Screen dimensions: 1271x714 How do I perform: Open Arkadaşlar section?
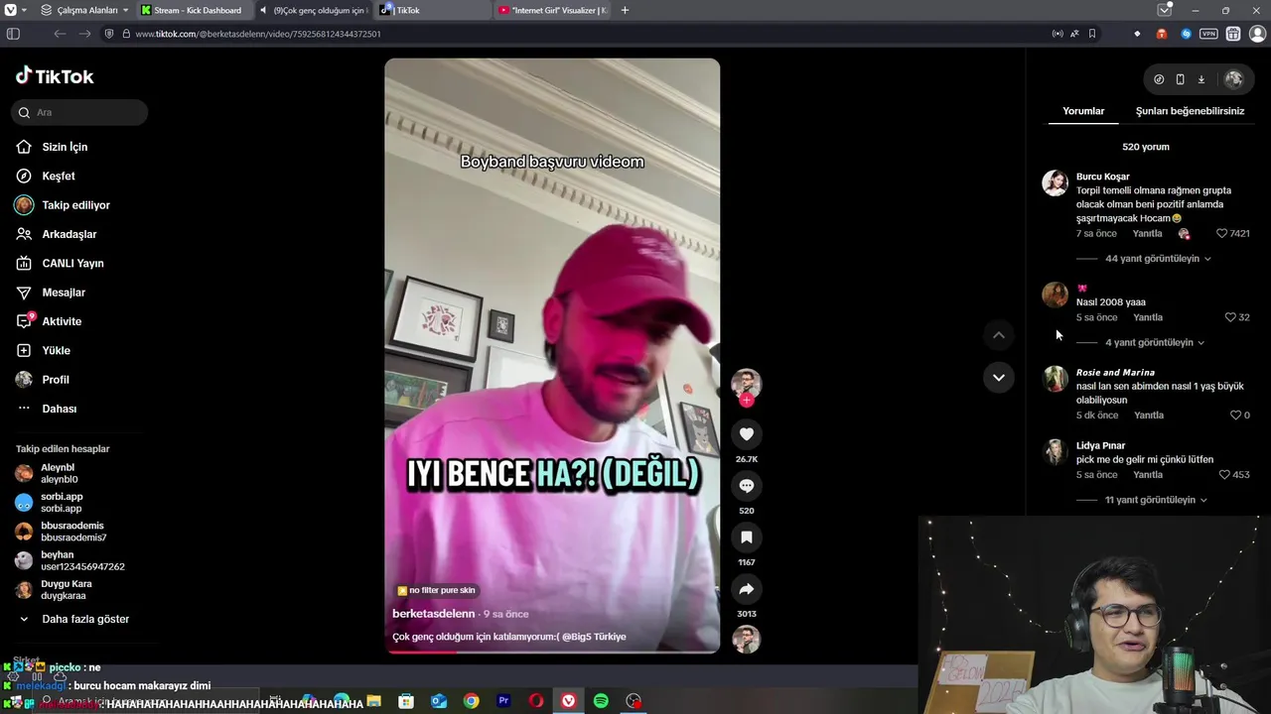[69, 234]
